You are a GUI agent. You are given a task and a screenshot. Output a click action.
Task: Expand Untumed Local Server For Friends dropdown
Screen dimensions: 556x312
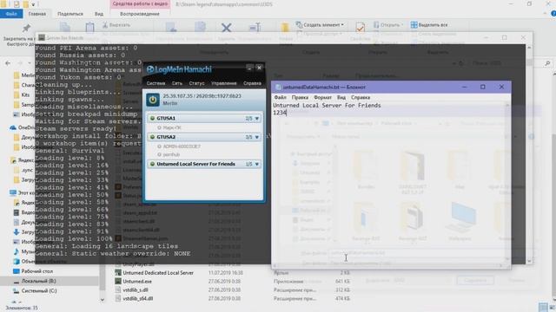pos(257,164)
